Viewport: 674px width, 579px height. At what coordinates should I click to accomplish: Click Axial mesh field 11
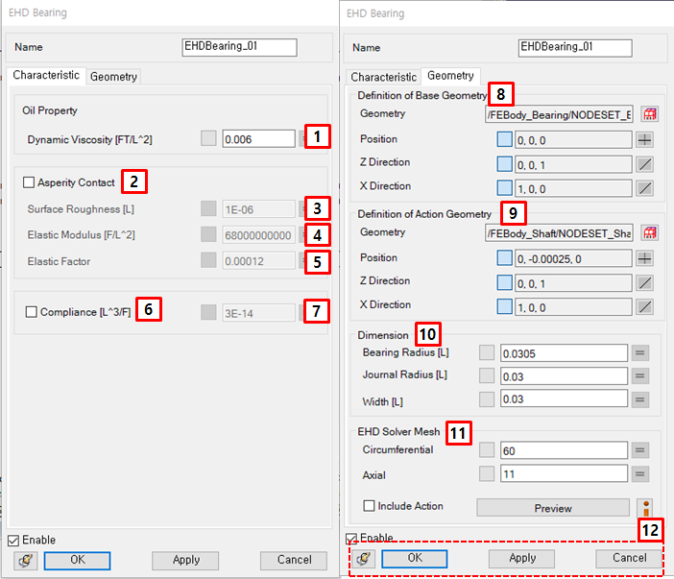tap(564, 473)
